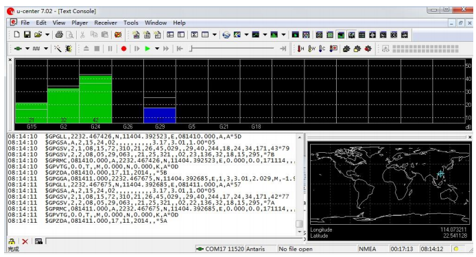Toggle the first docking window button
This screenshot has width=476, height=257.
pos(320,35)
